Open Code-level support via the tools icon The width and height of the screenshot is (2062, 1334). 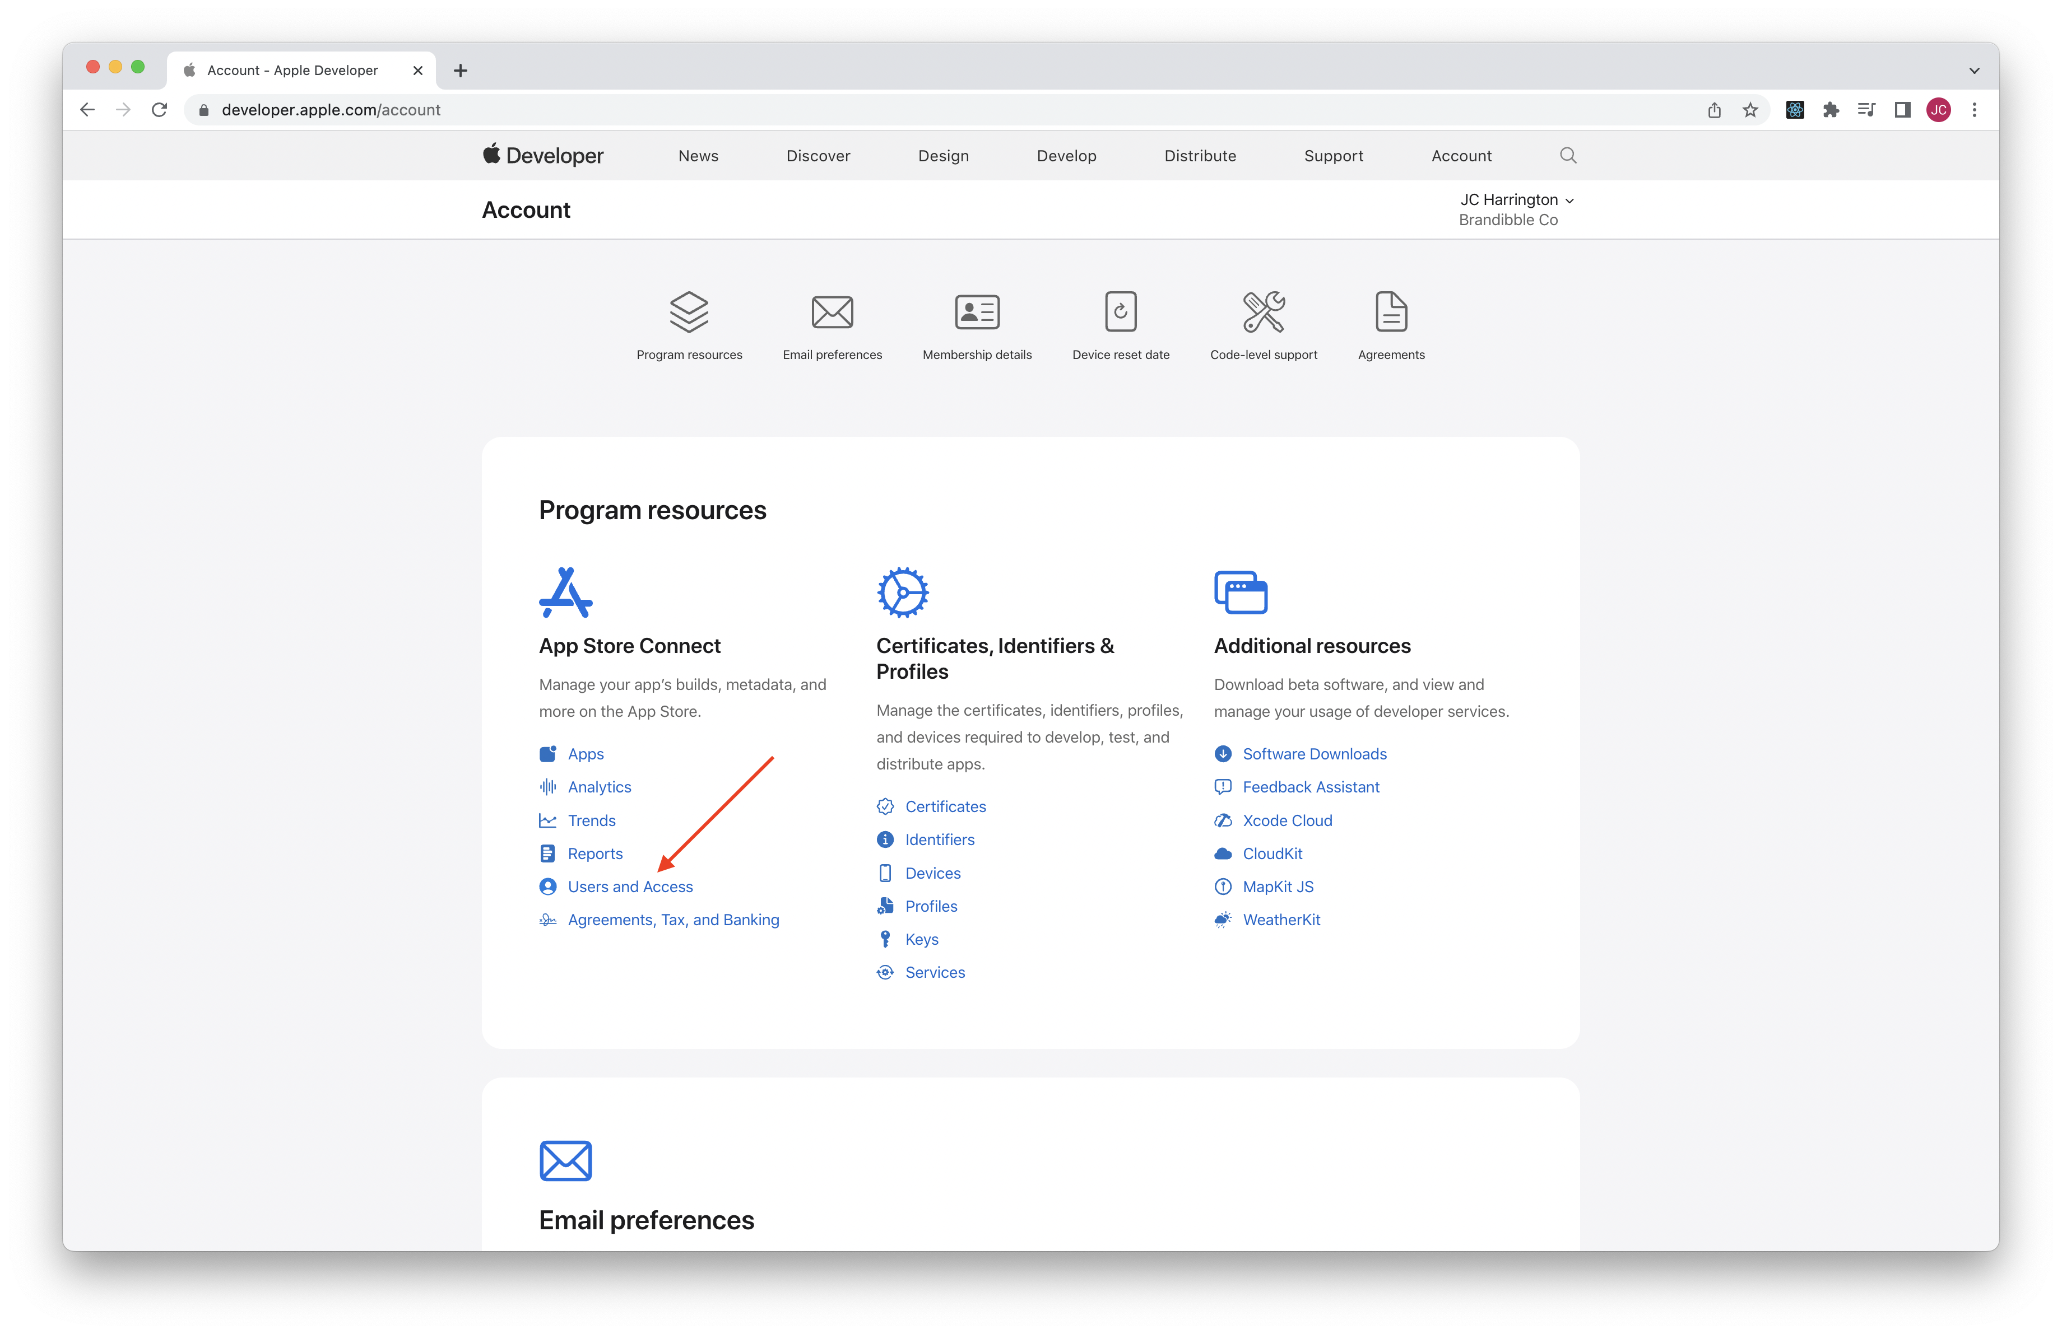coord(1263,311)
